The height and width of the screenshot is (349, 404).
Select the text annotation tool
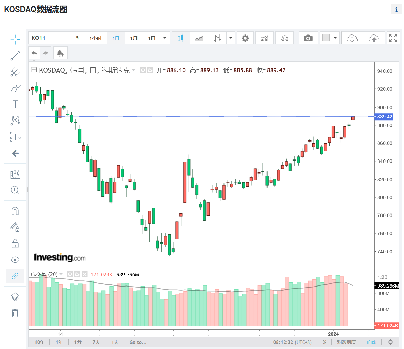click(15, 104)
